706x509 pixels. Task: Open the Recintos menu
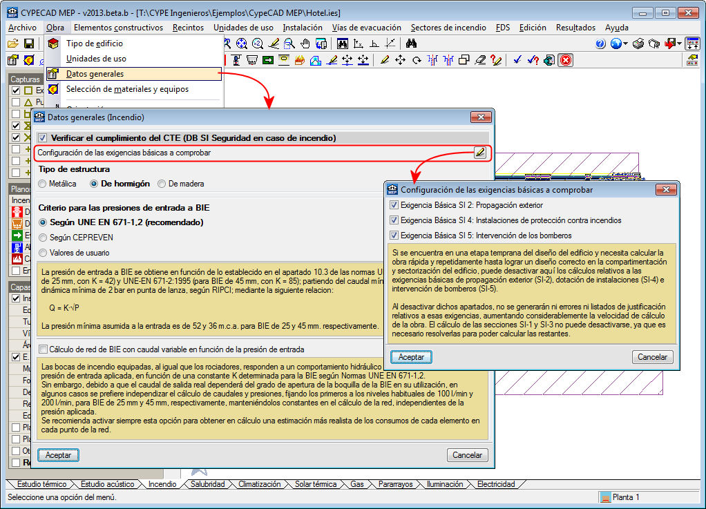click(x=188, y=28)
